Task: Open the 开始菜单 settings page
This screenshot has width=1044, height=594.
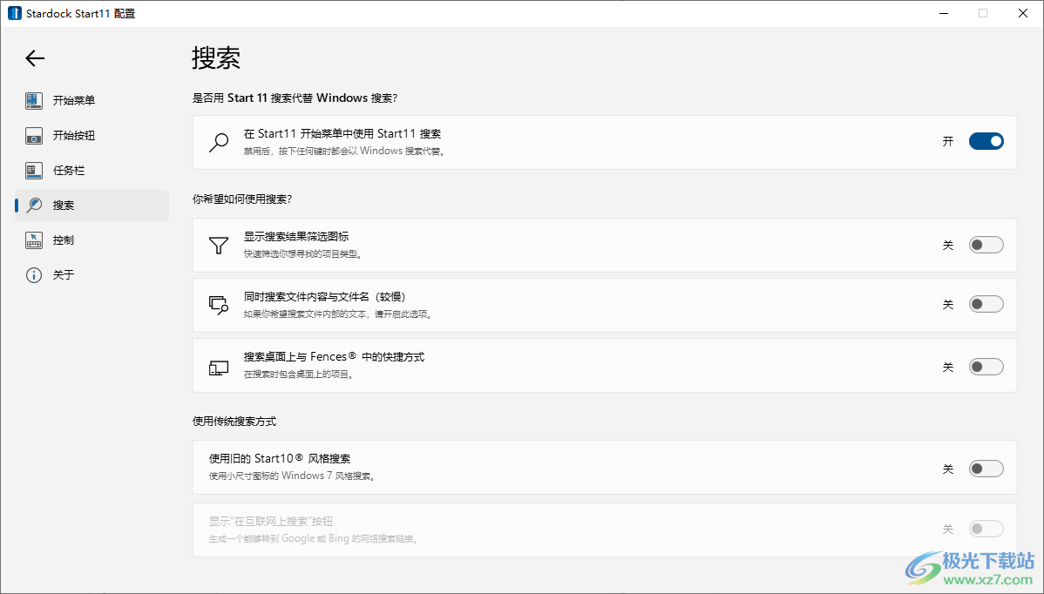Action: click(92, 100)
